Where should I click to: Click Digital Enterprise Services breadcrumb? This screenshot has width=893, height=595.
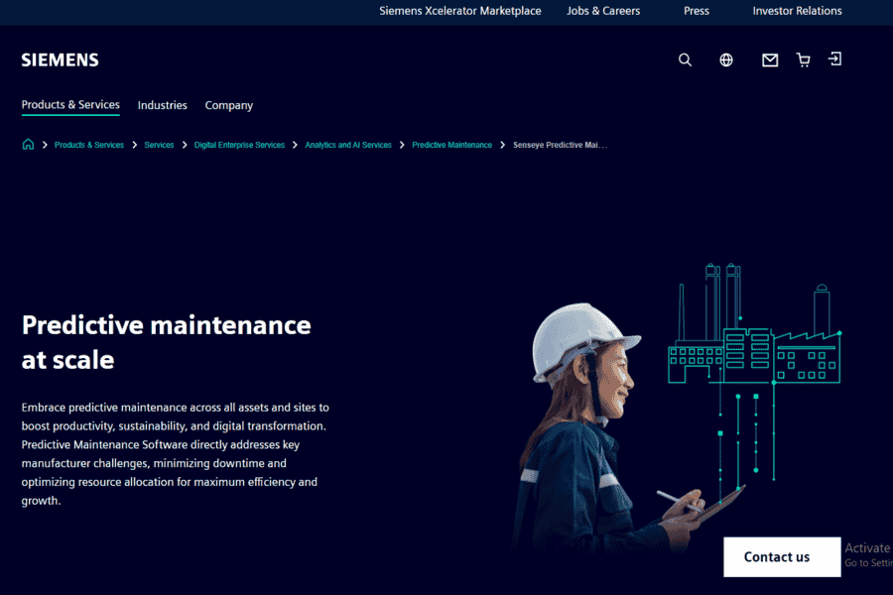click(239, 145)
